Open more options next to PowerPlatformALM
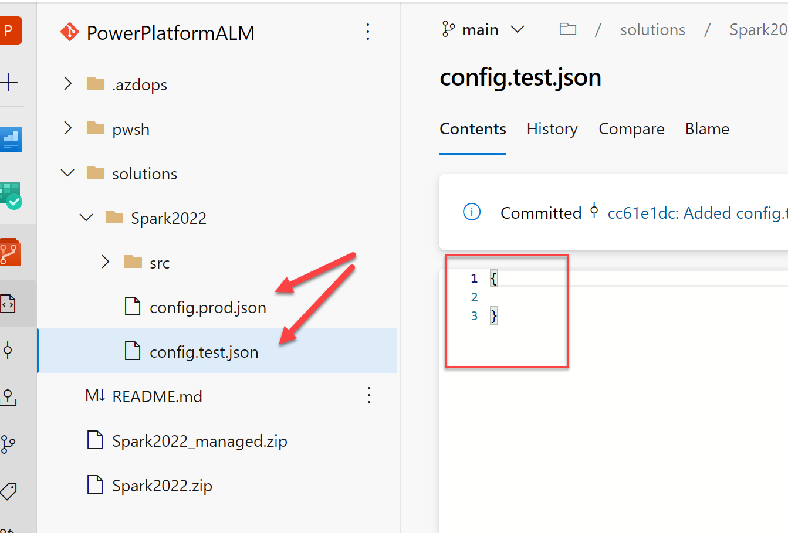Screen dimensions: 788x533 pos(368,32)
